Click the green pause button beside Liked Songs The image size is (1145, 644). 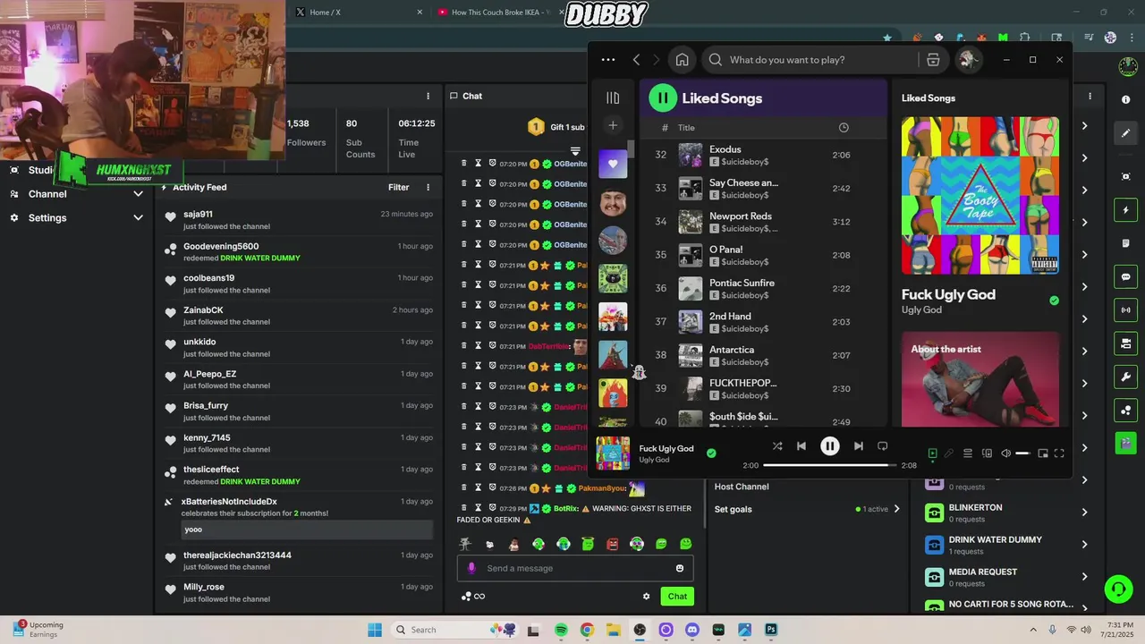point(663,98)
